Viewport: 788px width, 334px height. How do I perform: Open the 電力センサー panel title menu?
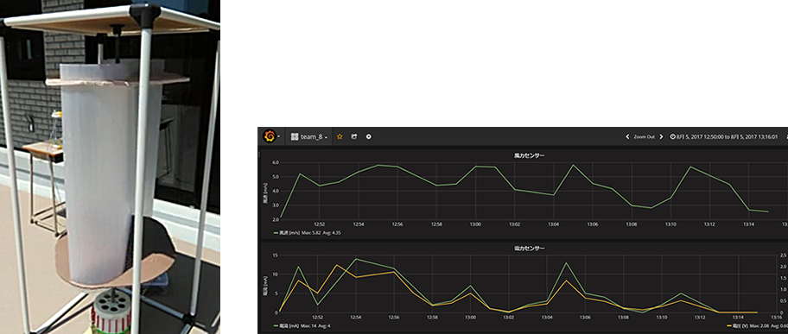click(523, 248)
